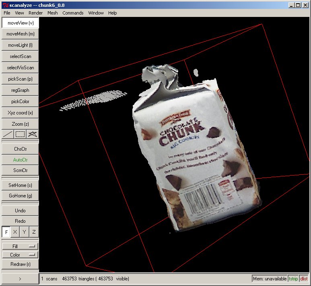
Task: Select the freeform polygon selection tool
Action: pyautogui.click(x=33, y=134)
